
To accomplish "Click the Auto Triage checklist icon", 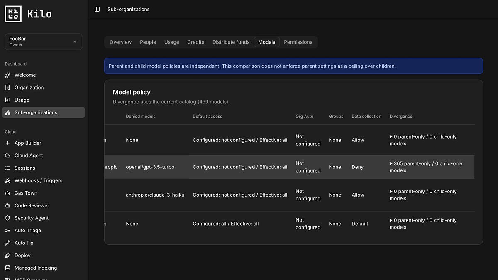I will click(x=7, y=230).
